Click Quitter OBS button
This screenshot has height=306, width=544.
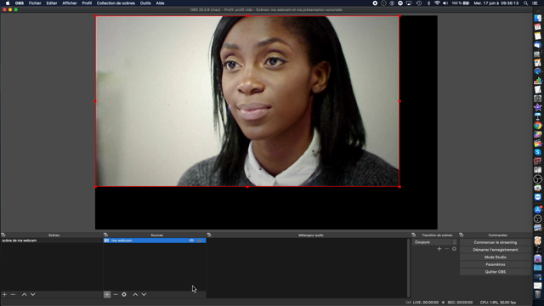point(495,272)
